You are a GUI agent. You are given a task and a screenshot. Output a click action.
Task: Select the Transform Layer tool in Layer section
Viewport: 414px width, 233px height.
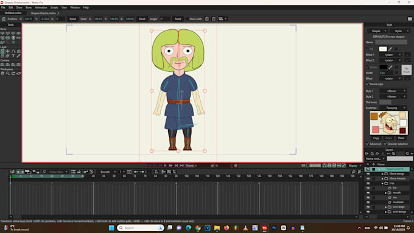pos(2,51)
